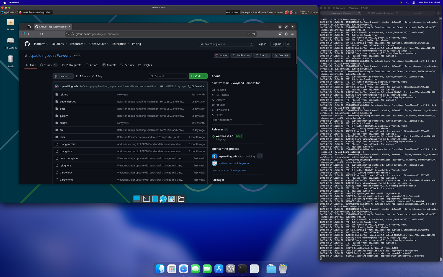The width and height of the screenshot is (443, 277).
Task: Toggle reader view in the address bar
Action: click(x=249, y=34)
